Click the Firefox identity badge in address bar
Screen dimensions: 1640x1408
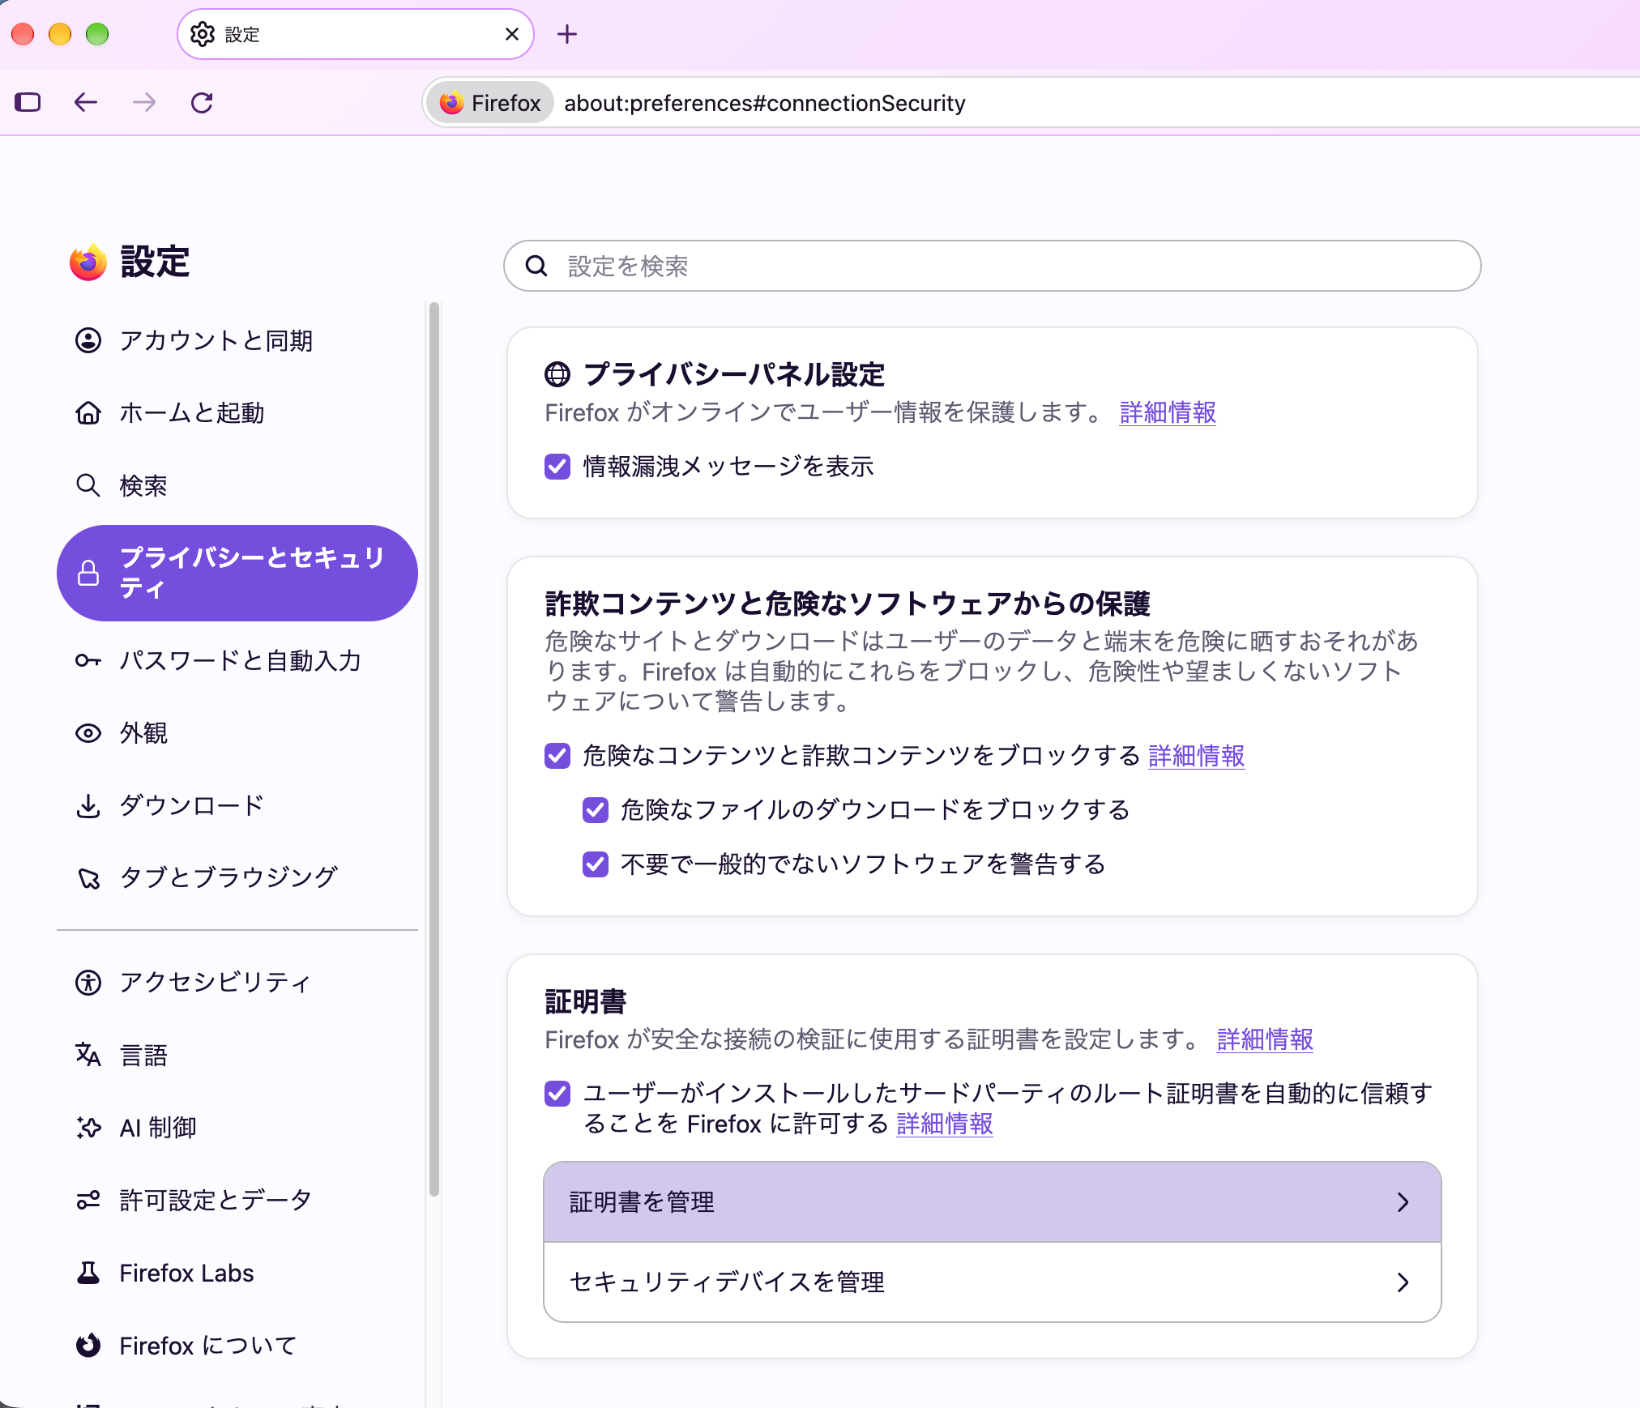pyautogui.click(x=490, y=103)
